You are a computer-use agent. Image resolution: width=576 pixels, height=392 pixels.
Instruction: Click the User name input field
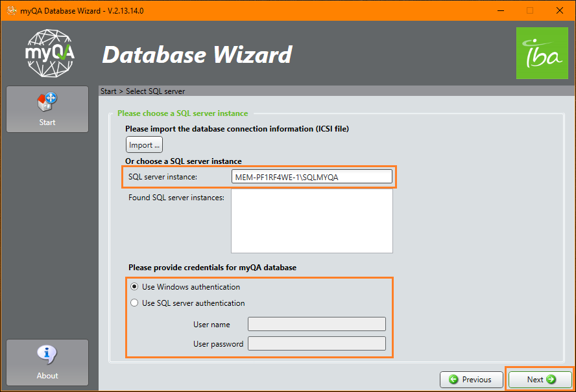point(317,324)
